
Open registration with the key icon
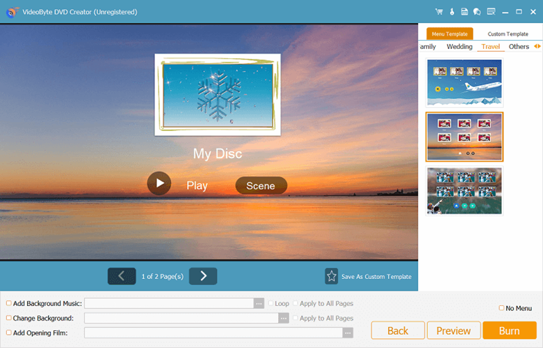click(451, 12)
